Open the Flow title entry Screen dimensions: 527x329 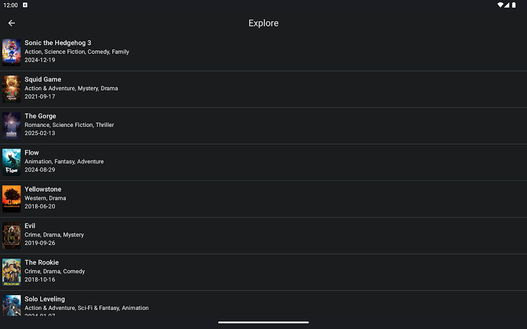pyautogui.click(x=32, y=153)
